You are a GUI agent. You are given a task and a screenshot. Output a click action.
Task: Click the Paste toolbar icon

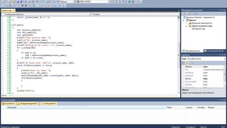tap(33, 1)
